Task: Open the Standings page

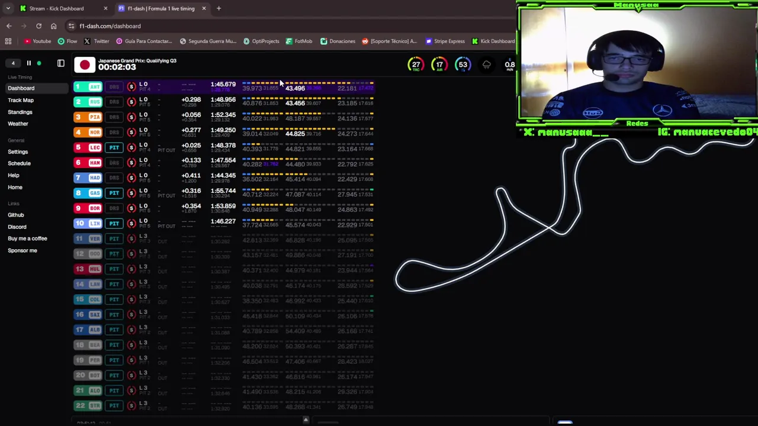Action: pos(20,112)
